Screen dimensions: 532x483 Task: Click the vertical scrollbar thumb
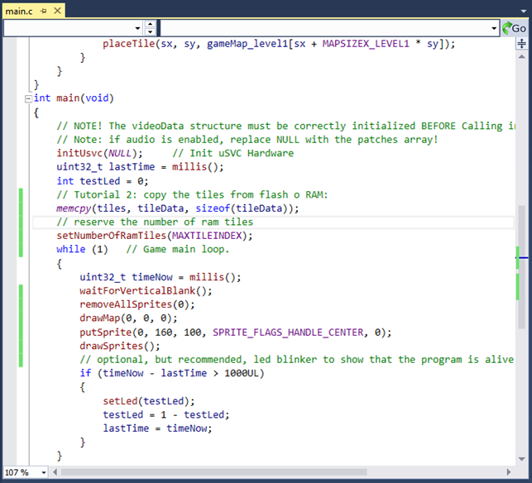tap(522, 267)
